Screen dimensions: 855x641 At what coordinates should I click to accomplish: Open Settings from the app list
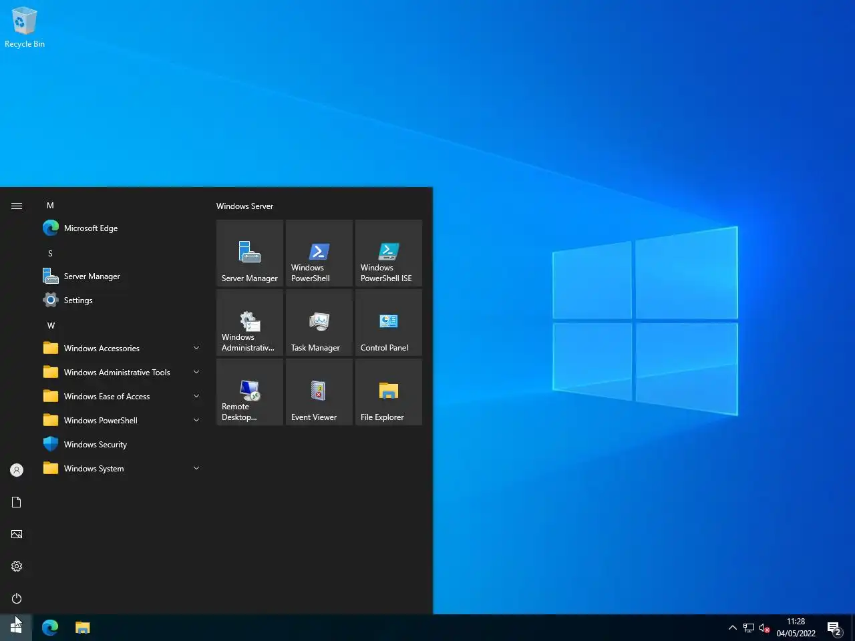122,300
